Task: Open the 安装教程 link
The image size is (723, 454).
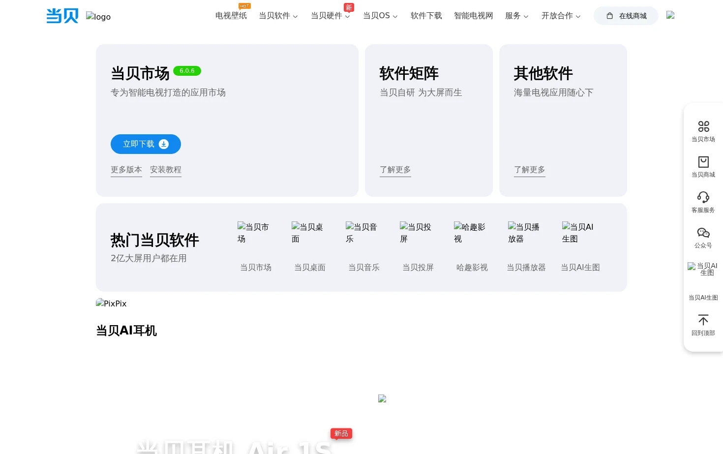Action: click(x=166, y=170)
